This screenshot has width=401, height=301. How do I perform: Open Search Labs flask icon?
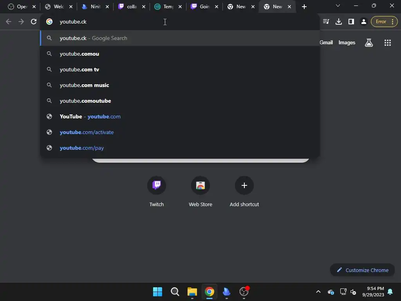pos(369,43)
